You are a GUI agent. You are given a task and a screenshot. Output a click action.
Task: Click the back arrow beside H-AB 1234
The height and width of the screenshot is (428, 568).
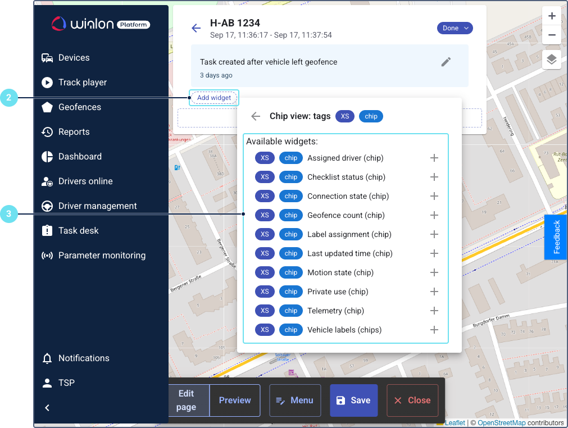196,28
